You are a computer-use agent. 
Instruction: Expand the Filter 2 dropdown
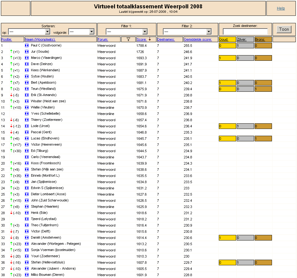tap(187, 32)
